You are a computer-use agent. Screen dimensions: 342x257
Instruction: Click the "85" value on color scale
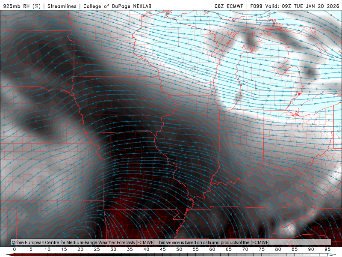tap(295, 249)
